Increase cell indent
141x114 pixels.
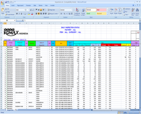click(x=46, y=14)
